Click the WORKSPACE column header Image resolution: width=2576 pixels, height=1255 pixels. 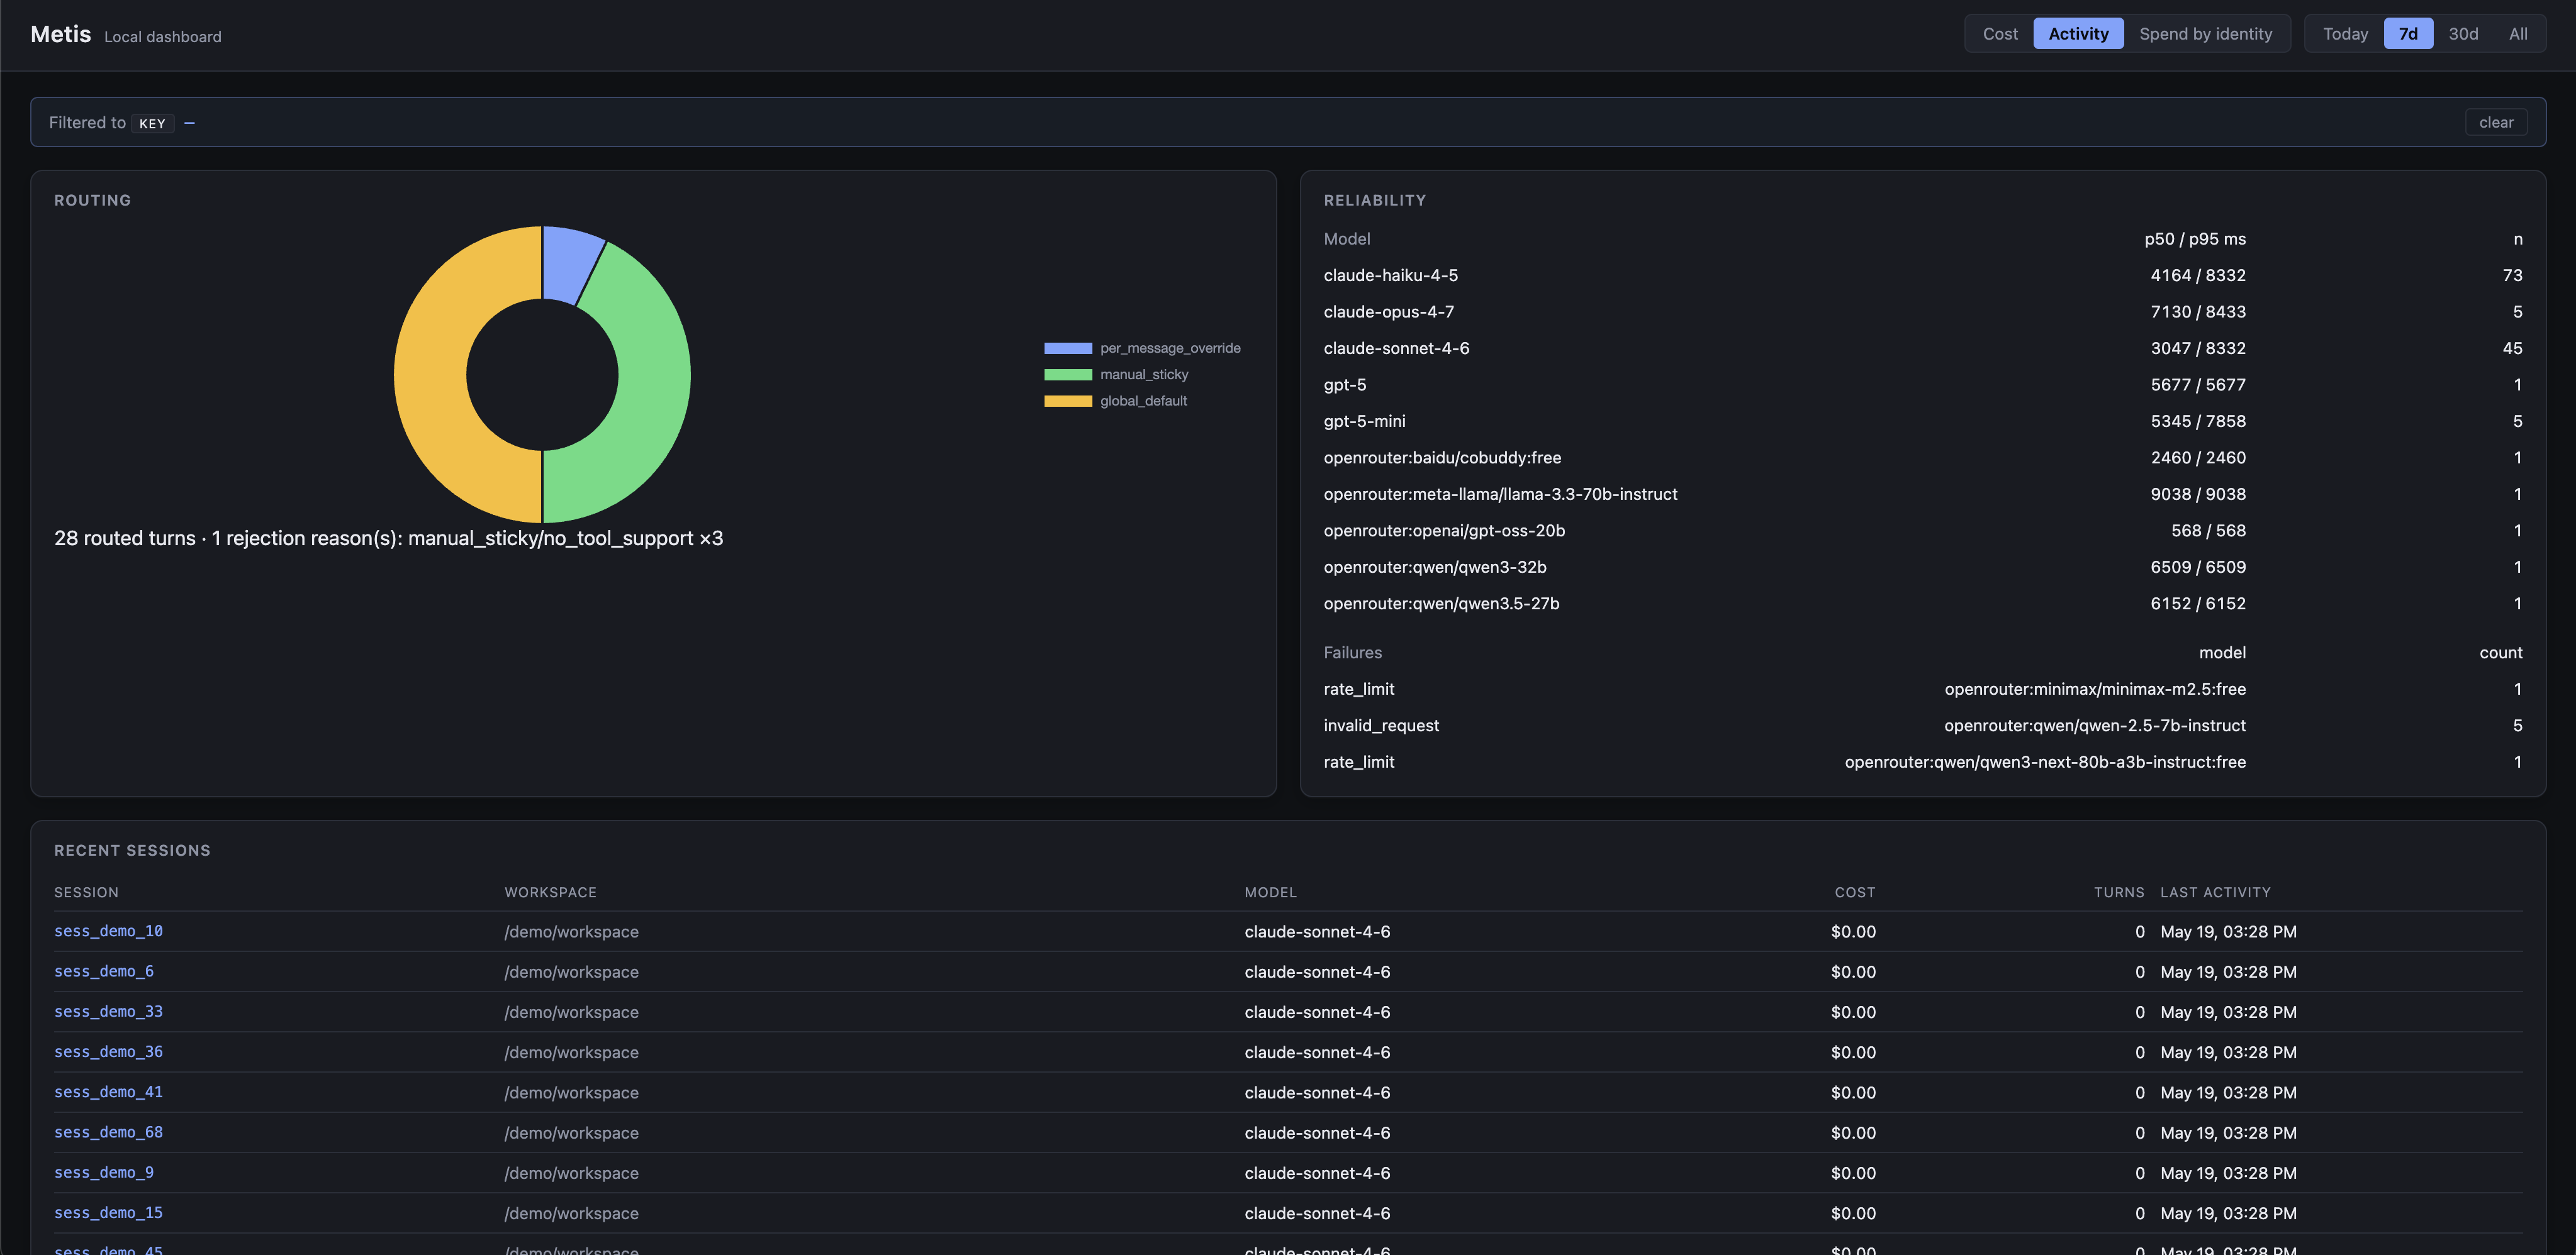(550, 892)
